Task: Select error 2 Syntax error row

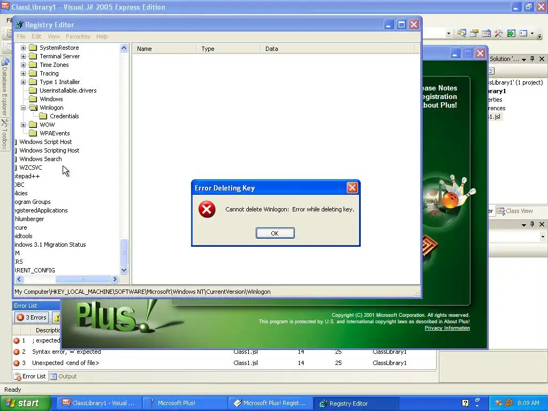Action: (224, 352)
